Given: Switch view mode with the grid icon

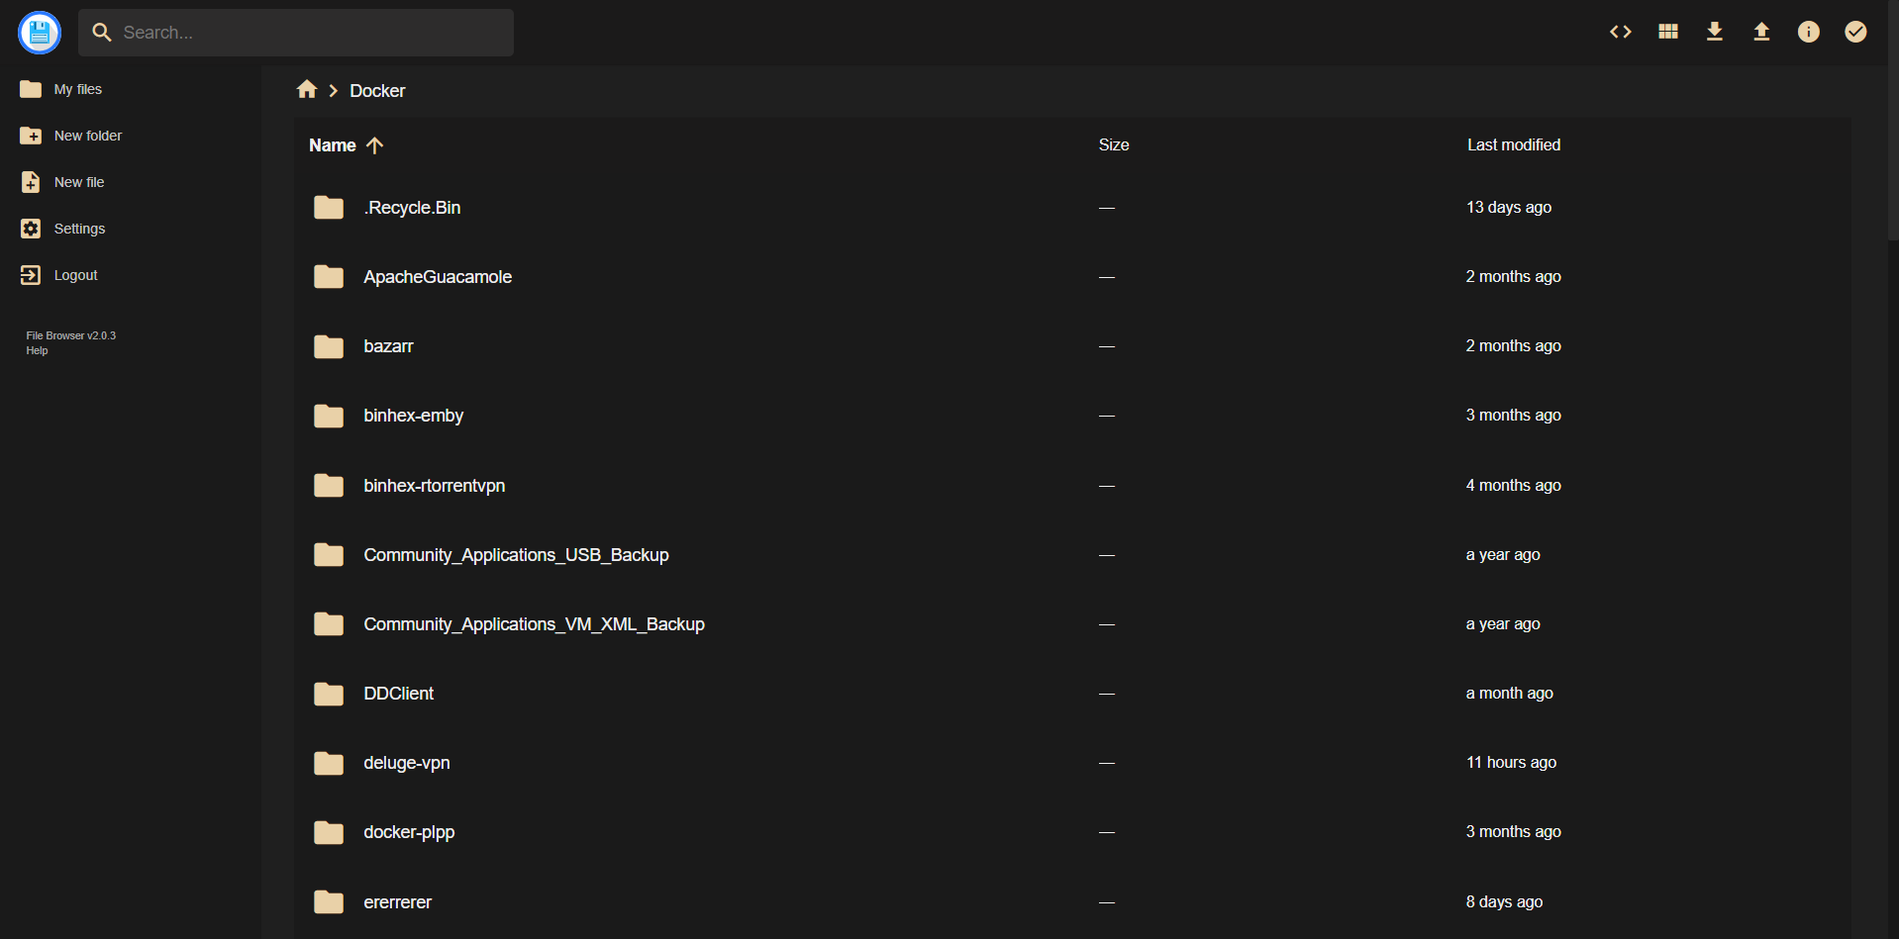Looking at the screenshot, I should (x=1667, y=32).
